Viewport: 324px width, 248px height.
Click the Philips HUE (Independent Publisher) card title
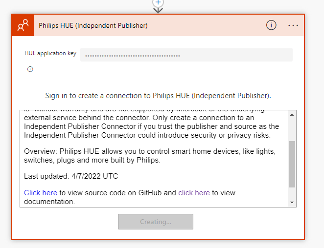tap(93, 25)
